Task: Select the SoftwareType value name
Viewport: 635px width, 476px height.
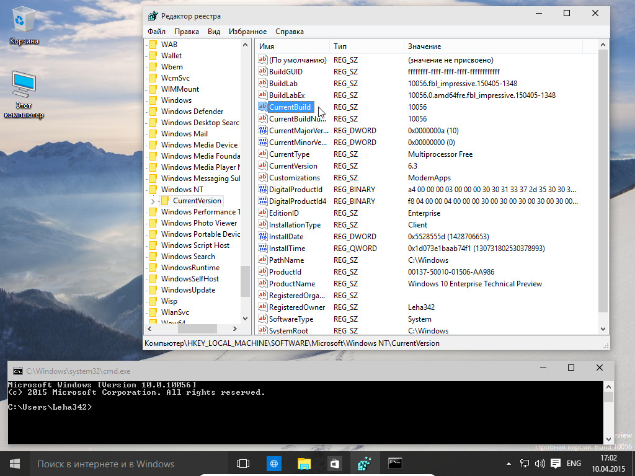Action: tap(291, 319)
